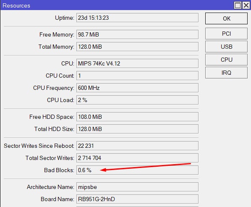
Task: Click the Free HDD Space field
Action: 137,117
